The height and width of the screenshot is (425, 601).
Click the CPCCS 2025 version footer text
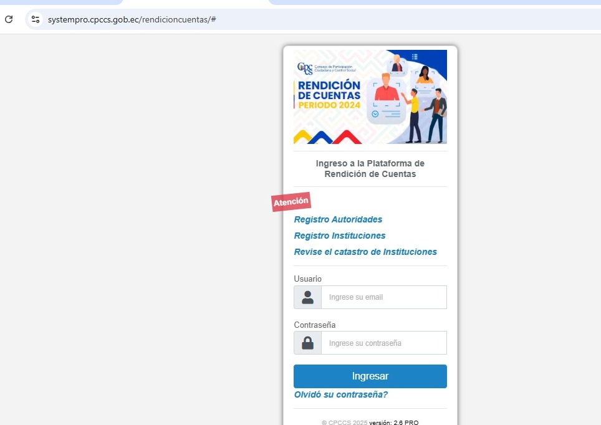click(370, 423)
